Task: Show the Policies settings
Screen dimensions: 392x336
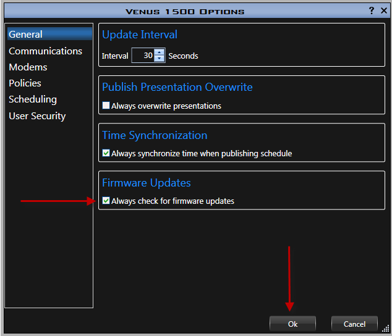Action: tap(25, 83)
